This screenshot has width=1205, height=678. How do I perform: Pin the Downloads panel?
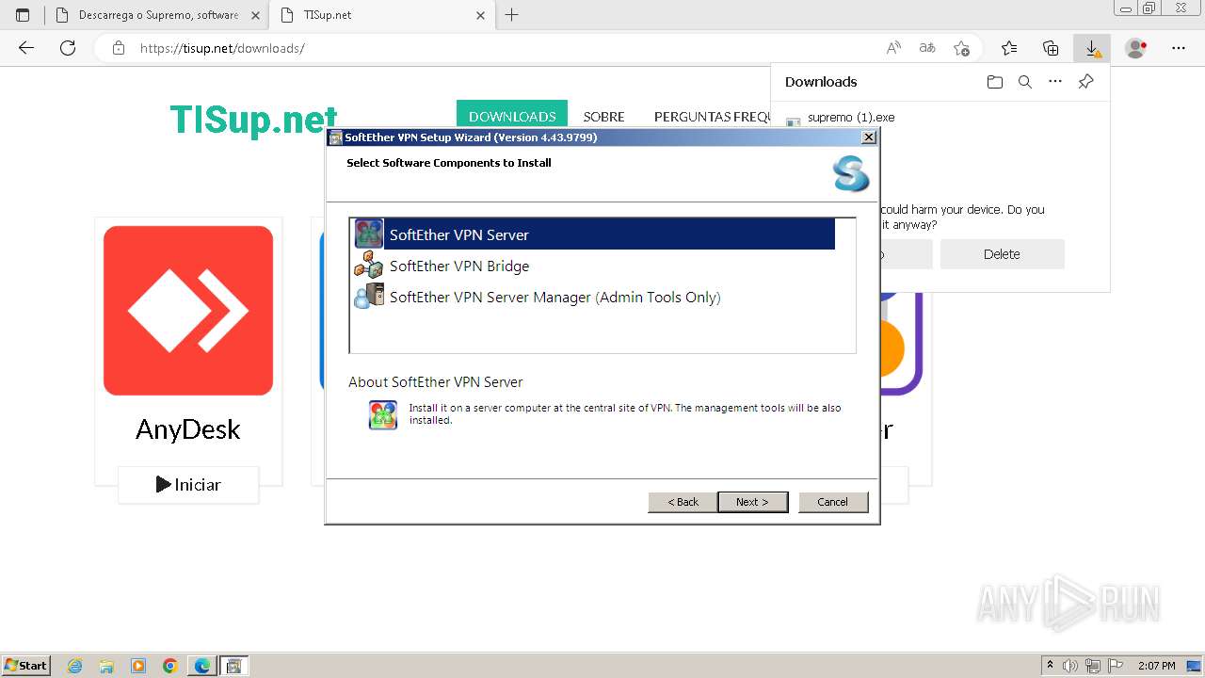[x=1085, y=82]
